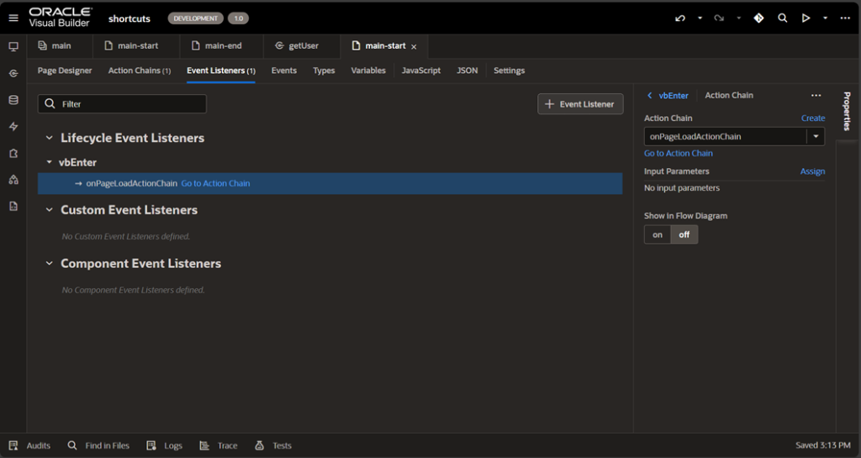
Task: Open undo history dropdown arrow
Action: click(700, 18)
